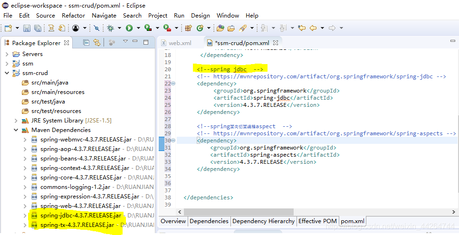Viewport: 459px width, 235px height.
Task: Switch to the Overview tab
Action: coord(173,221)
